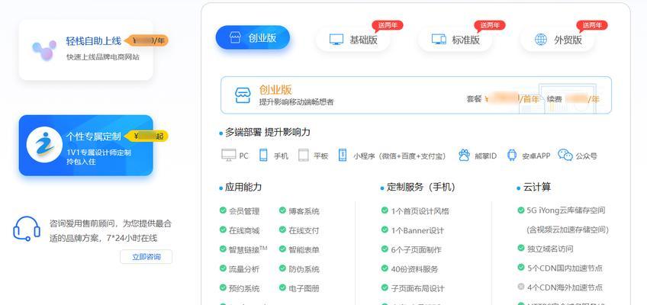
Task: Click the 小程序 mini-program icon
Action: (x=342, y=155)
